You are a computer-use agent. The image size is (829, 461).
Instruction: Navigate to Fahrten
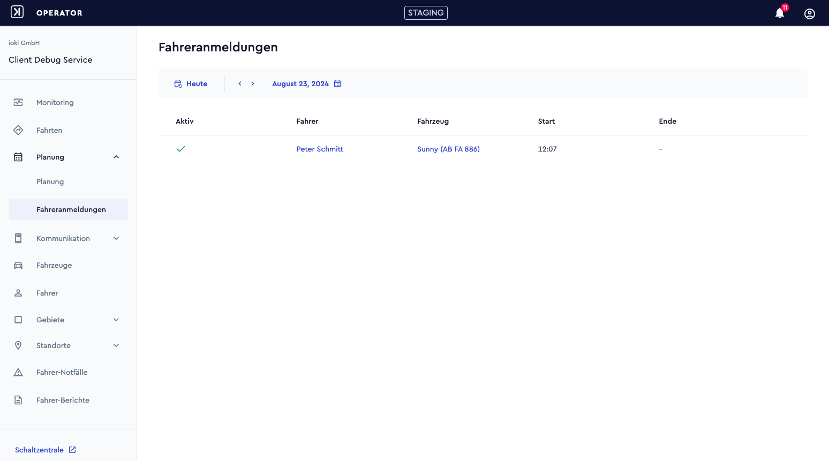click(x=49, y=130)
